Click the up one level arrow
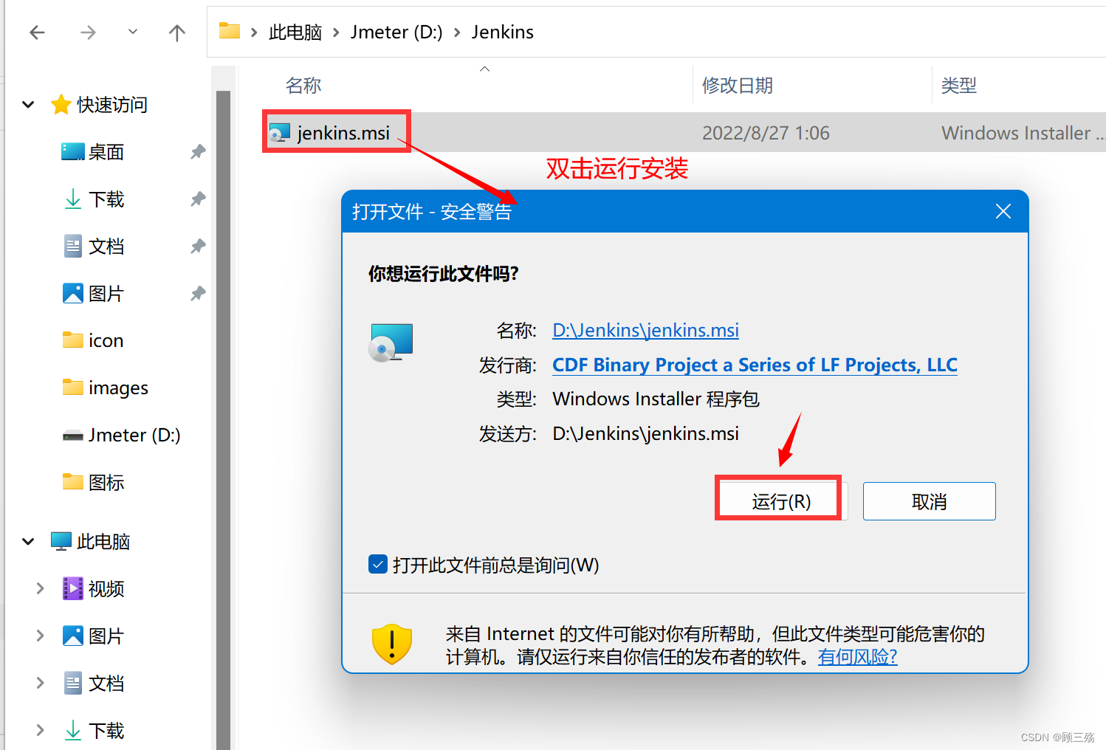The image size is (1106, 750). pos(177,32)
